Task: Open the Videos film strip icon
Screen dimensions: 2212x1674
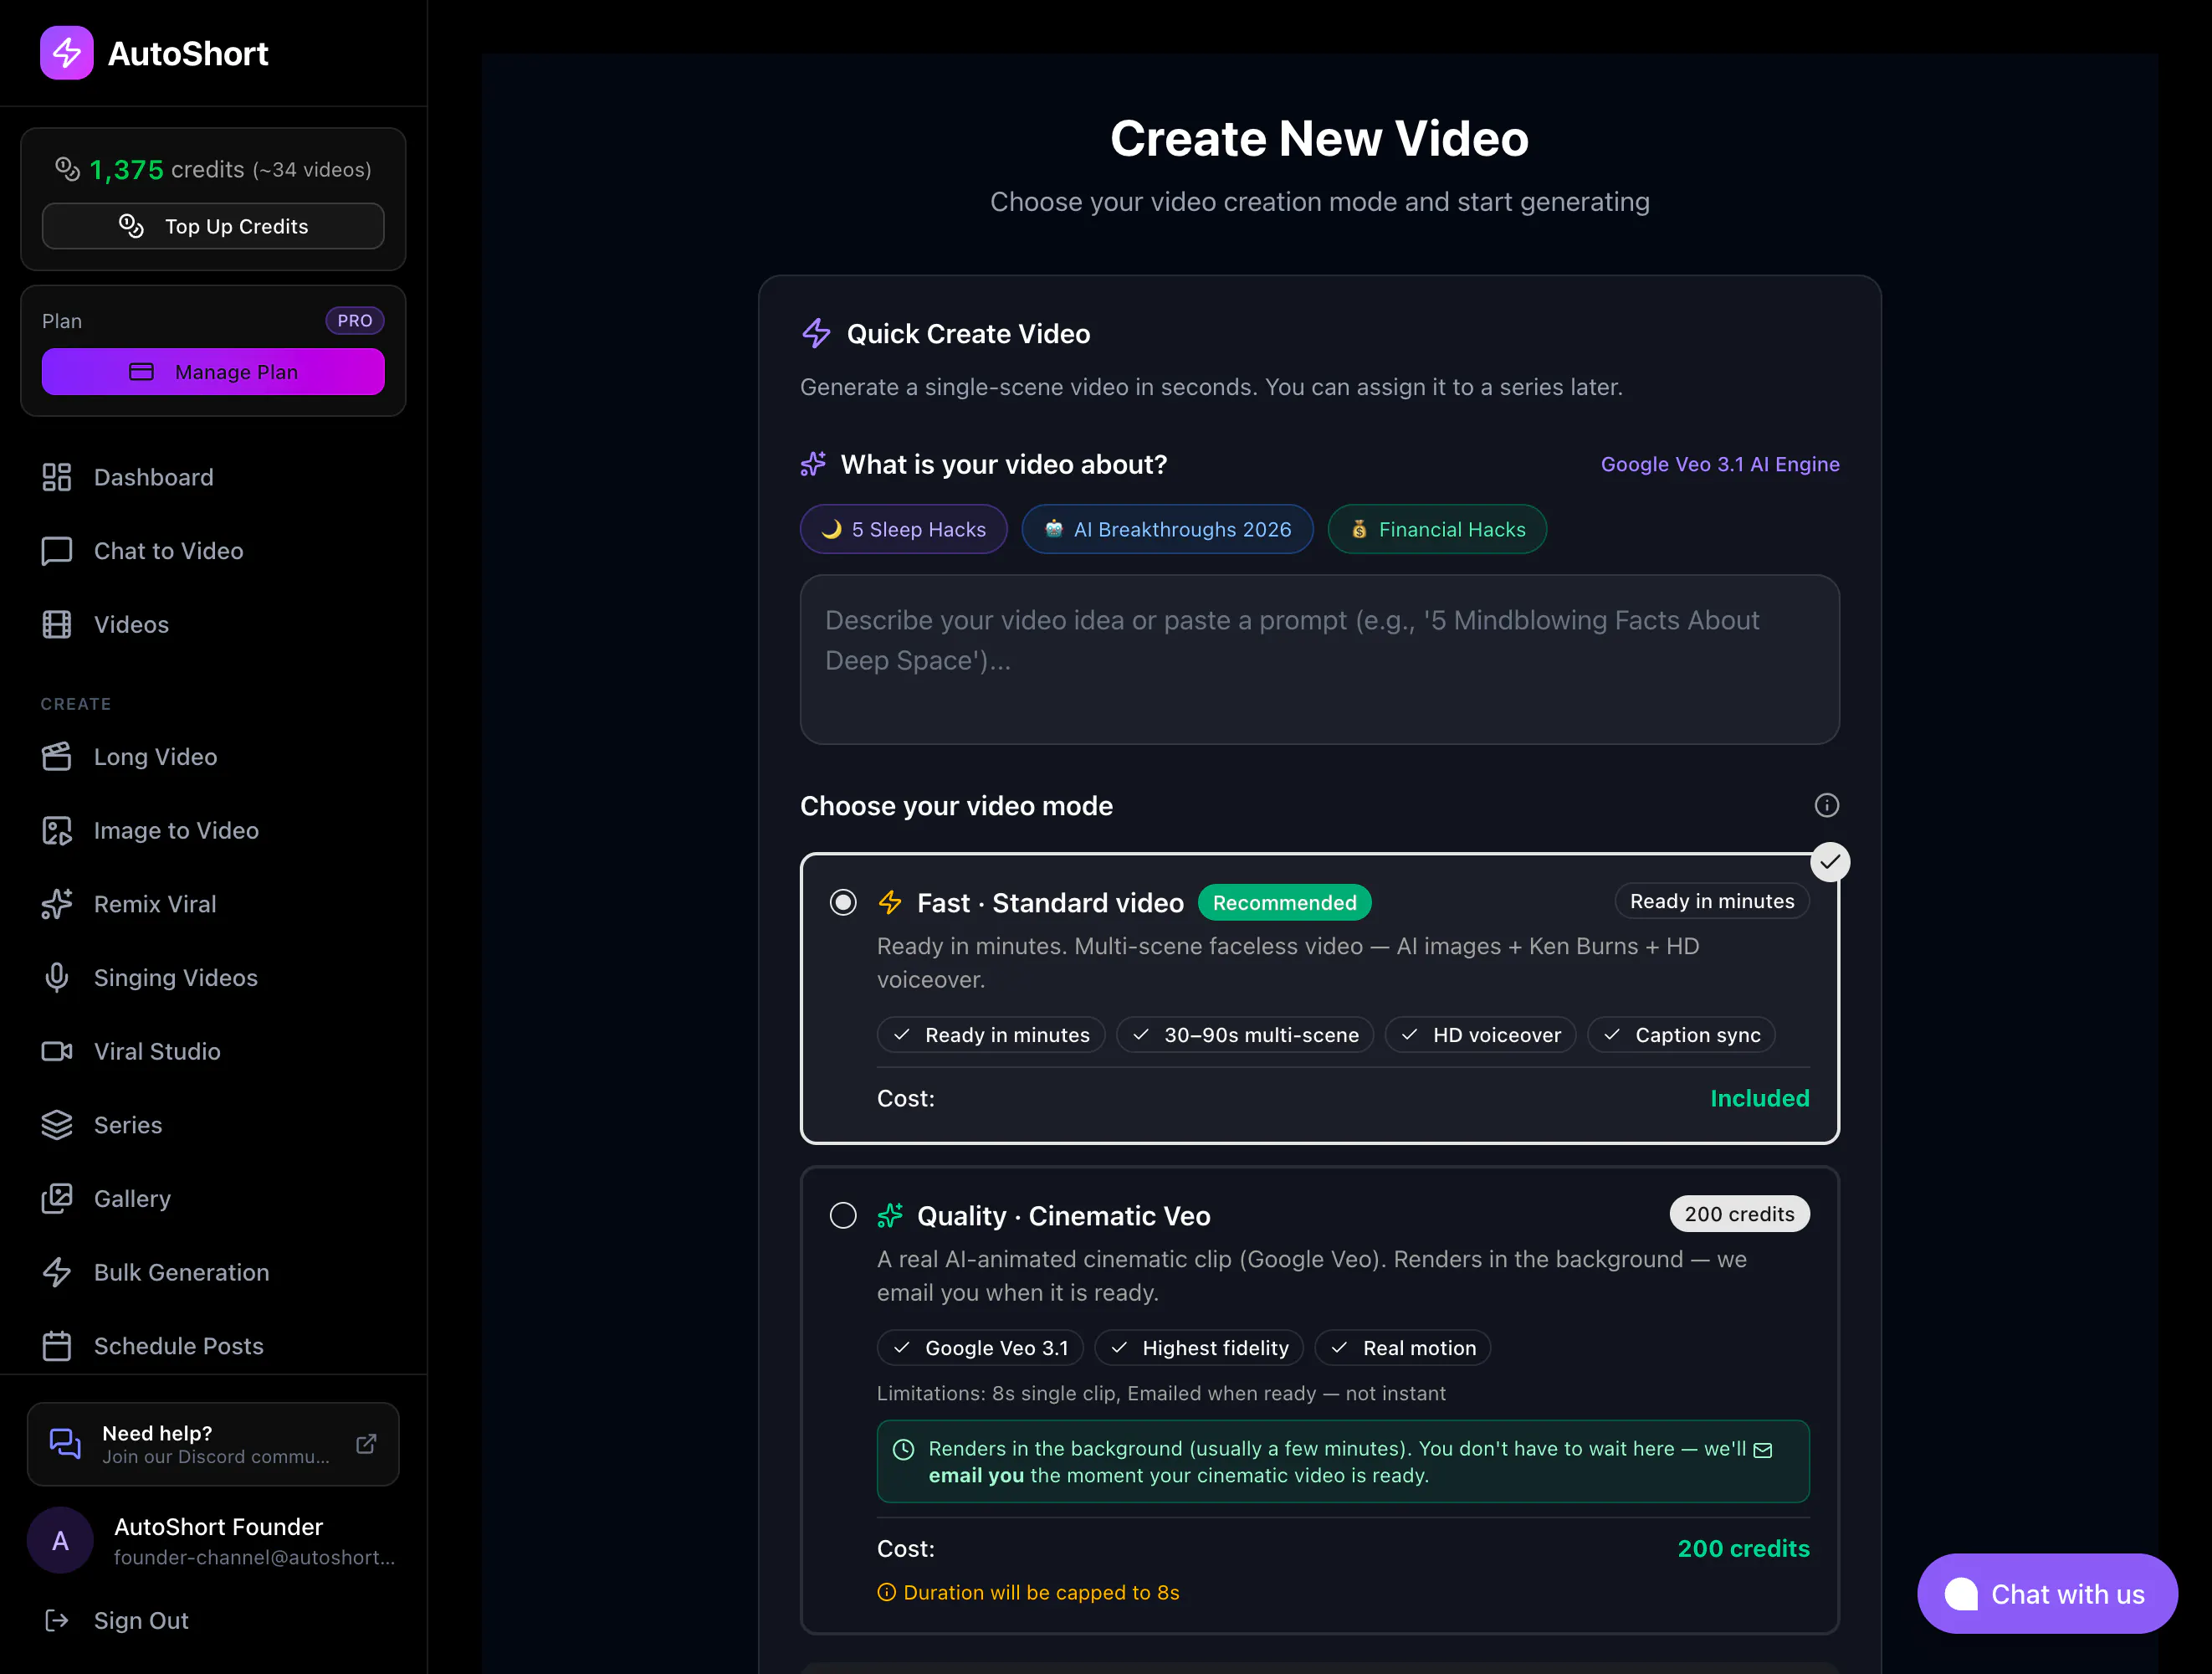Action: [57, 624]
